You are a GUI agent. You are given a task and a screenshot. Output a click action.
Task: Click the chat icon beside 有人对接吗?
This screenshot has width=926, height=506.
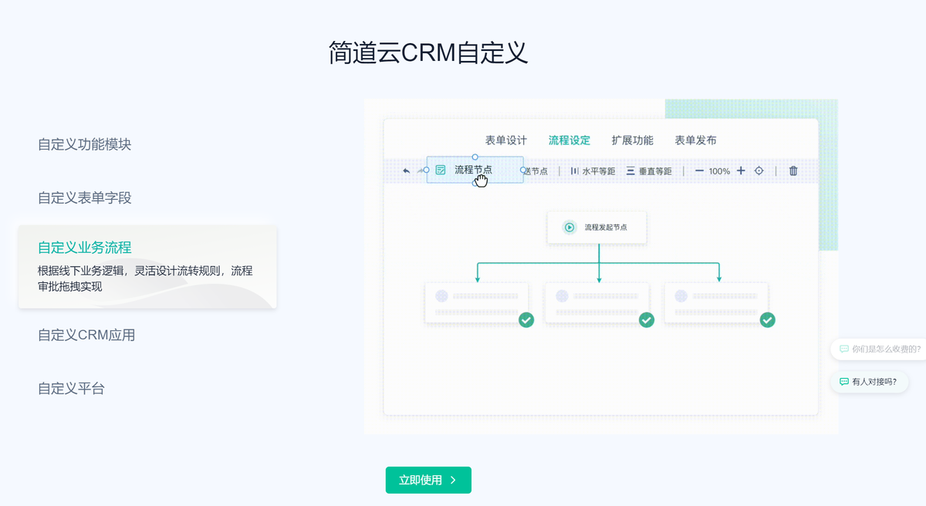(x=843, y=381)
